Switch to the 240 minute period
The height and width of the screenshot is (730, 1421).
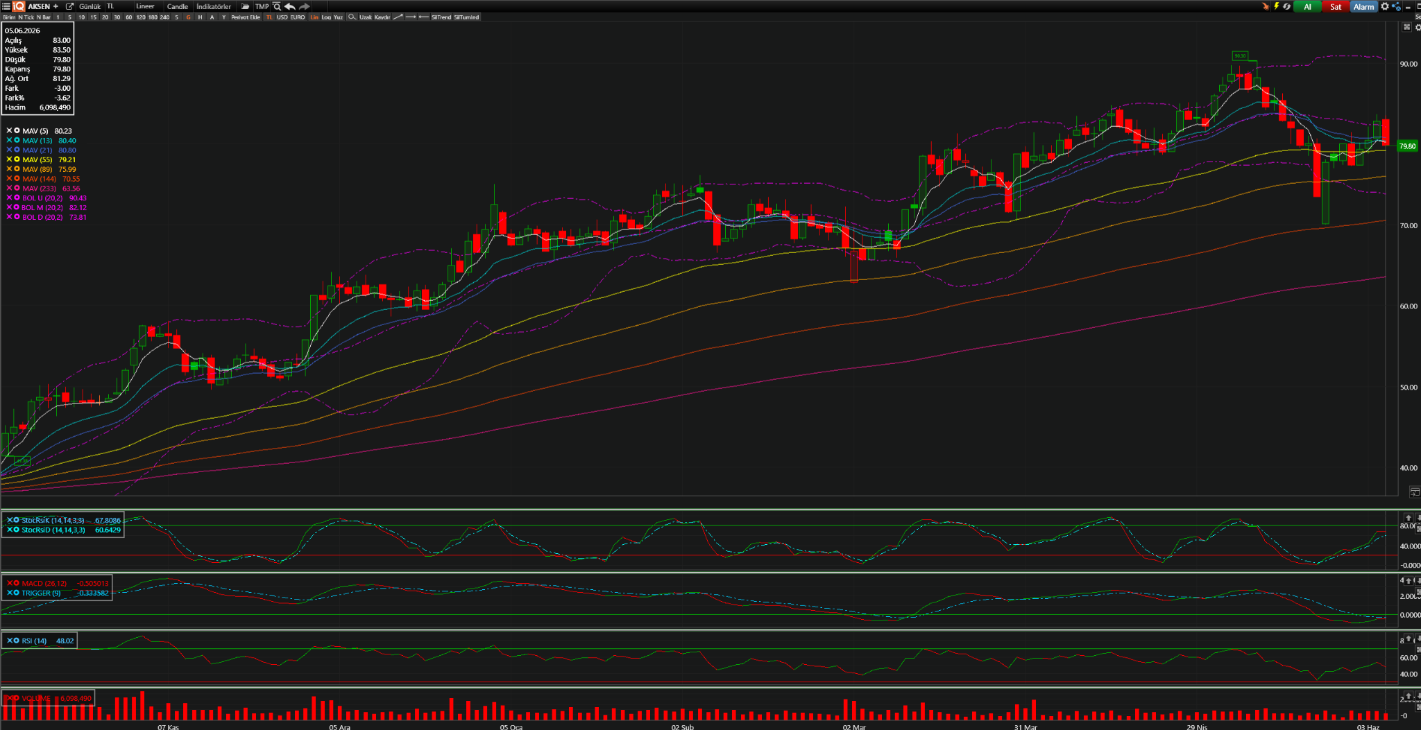164,17
